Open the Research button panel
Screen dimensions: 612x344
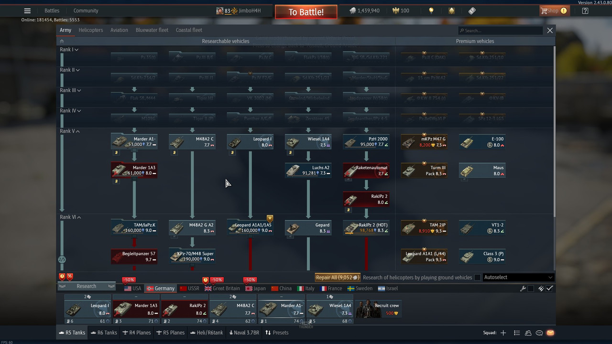pyautogui.click(x=87, y=286)
